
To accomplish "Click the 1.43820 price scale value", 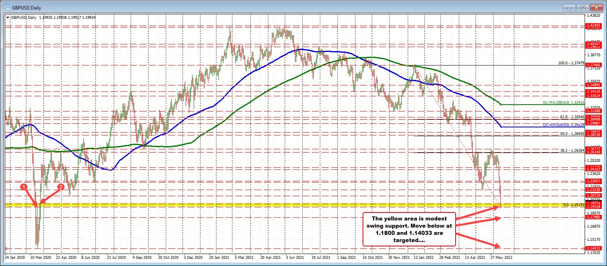I will point(594,15).
